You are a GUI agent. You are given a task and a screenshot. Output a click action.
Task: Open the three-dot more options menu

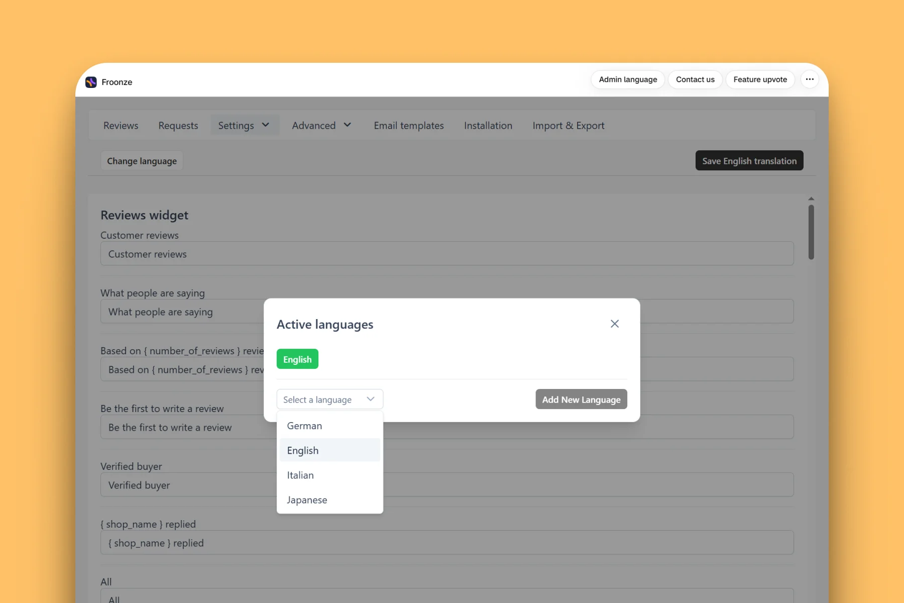point(810,79)
